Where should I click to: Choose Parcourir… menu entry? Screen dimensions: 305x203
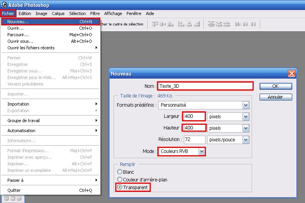pos(51,35)
